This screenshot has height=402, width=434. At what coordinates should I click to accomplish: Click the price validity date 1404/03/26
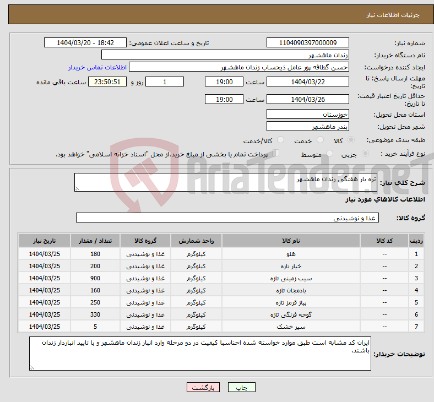[307, 99]
